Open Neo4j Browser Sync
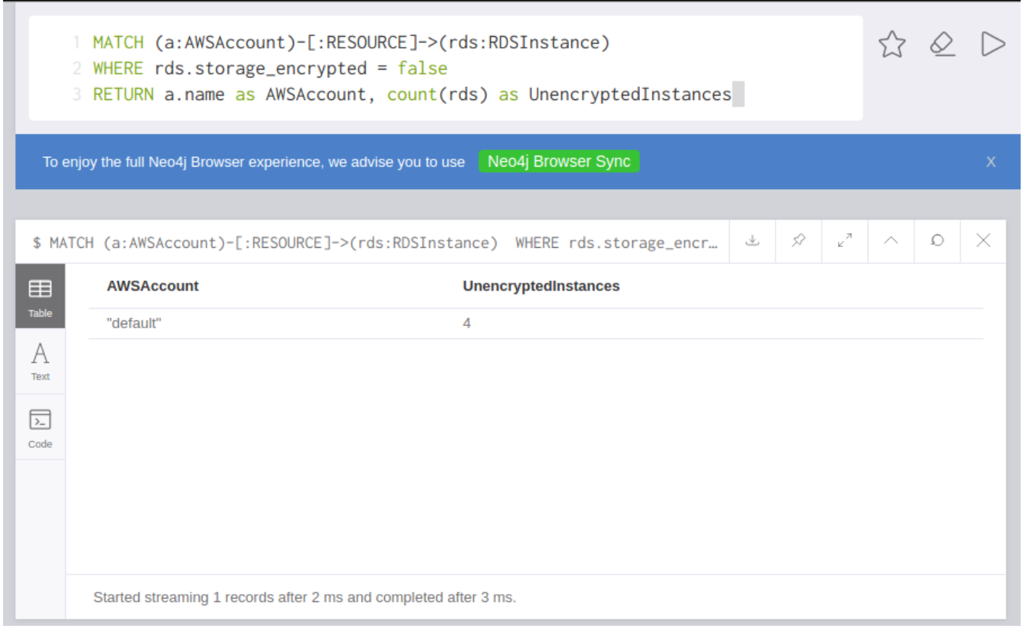 click(x=558, y=162)
